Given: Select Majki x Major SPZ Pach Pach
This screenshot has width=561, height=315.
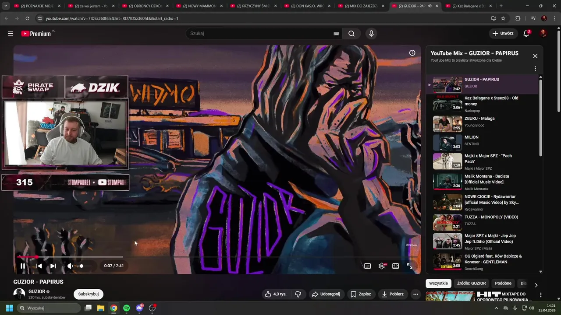Looking at the screenshot, I should point(482,161).
